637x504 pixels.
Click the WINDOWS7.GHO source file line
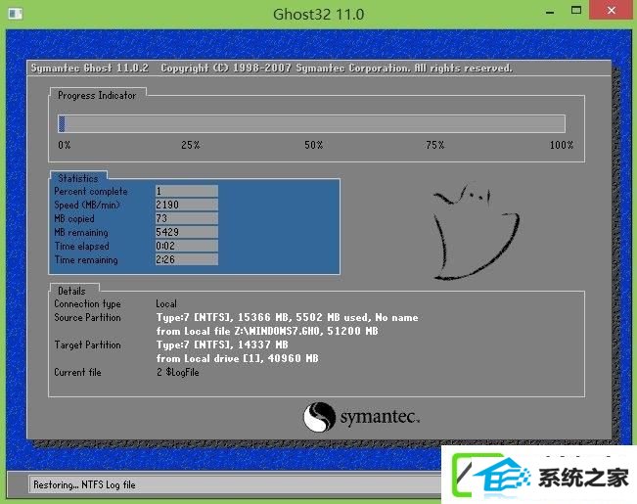267,331
